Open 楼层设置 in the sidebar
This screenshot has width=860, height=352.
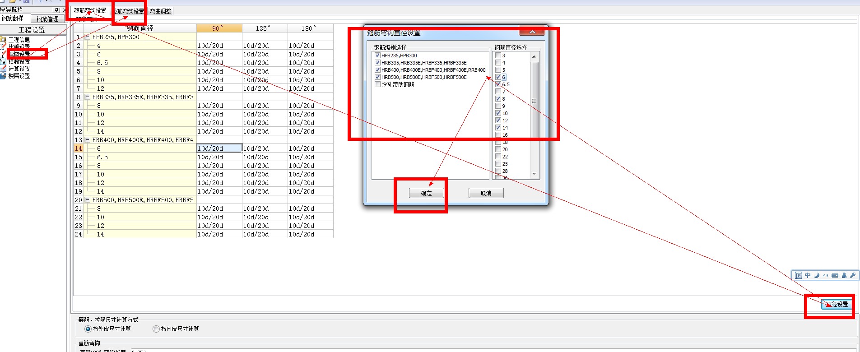tap(19, 76)
